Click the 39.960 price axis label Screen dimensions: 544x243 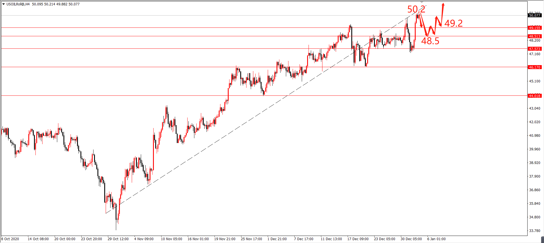tap(535, 149)
